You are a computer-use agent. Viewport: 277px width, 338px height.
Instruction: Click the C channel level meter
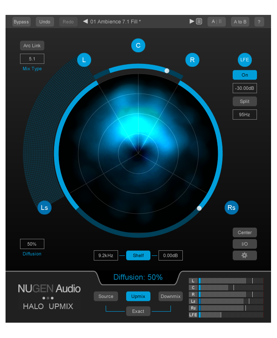231,288
